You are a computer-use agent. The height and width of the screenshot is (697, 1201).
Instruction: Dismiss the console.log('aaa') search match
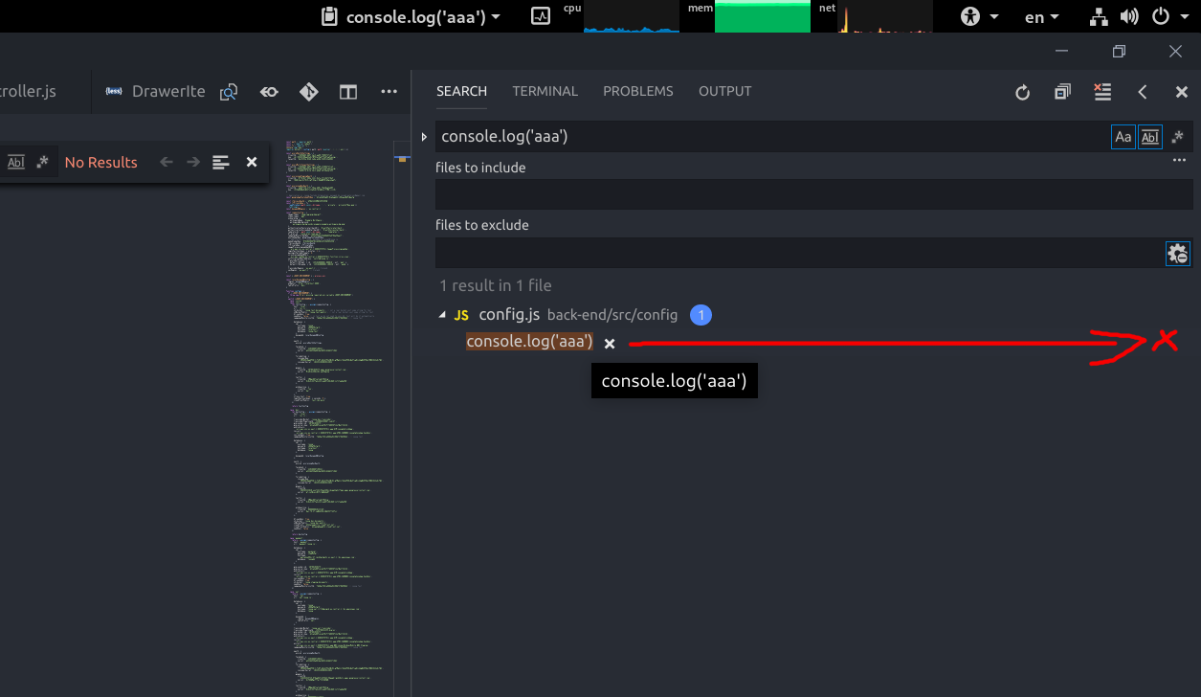tap(610, 342)
